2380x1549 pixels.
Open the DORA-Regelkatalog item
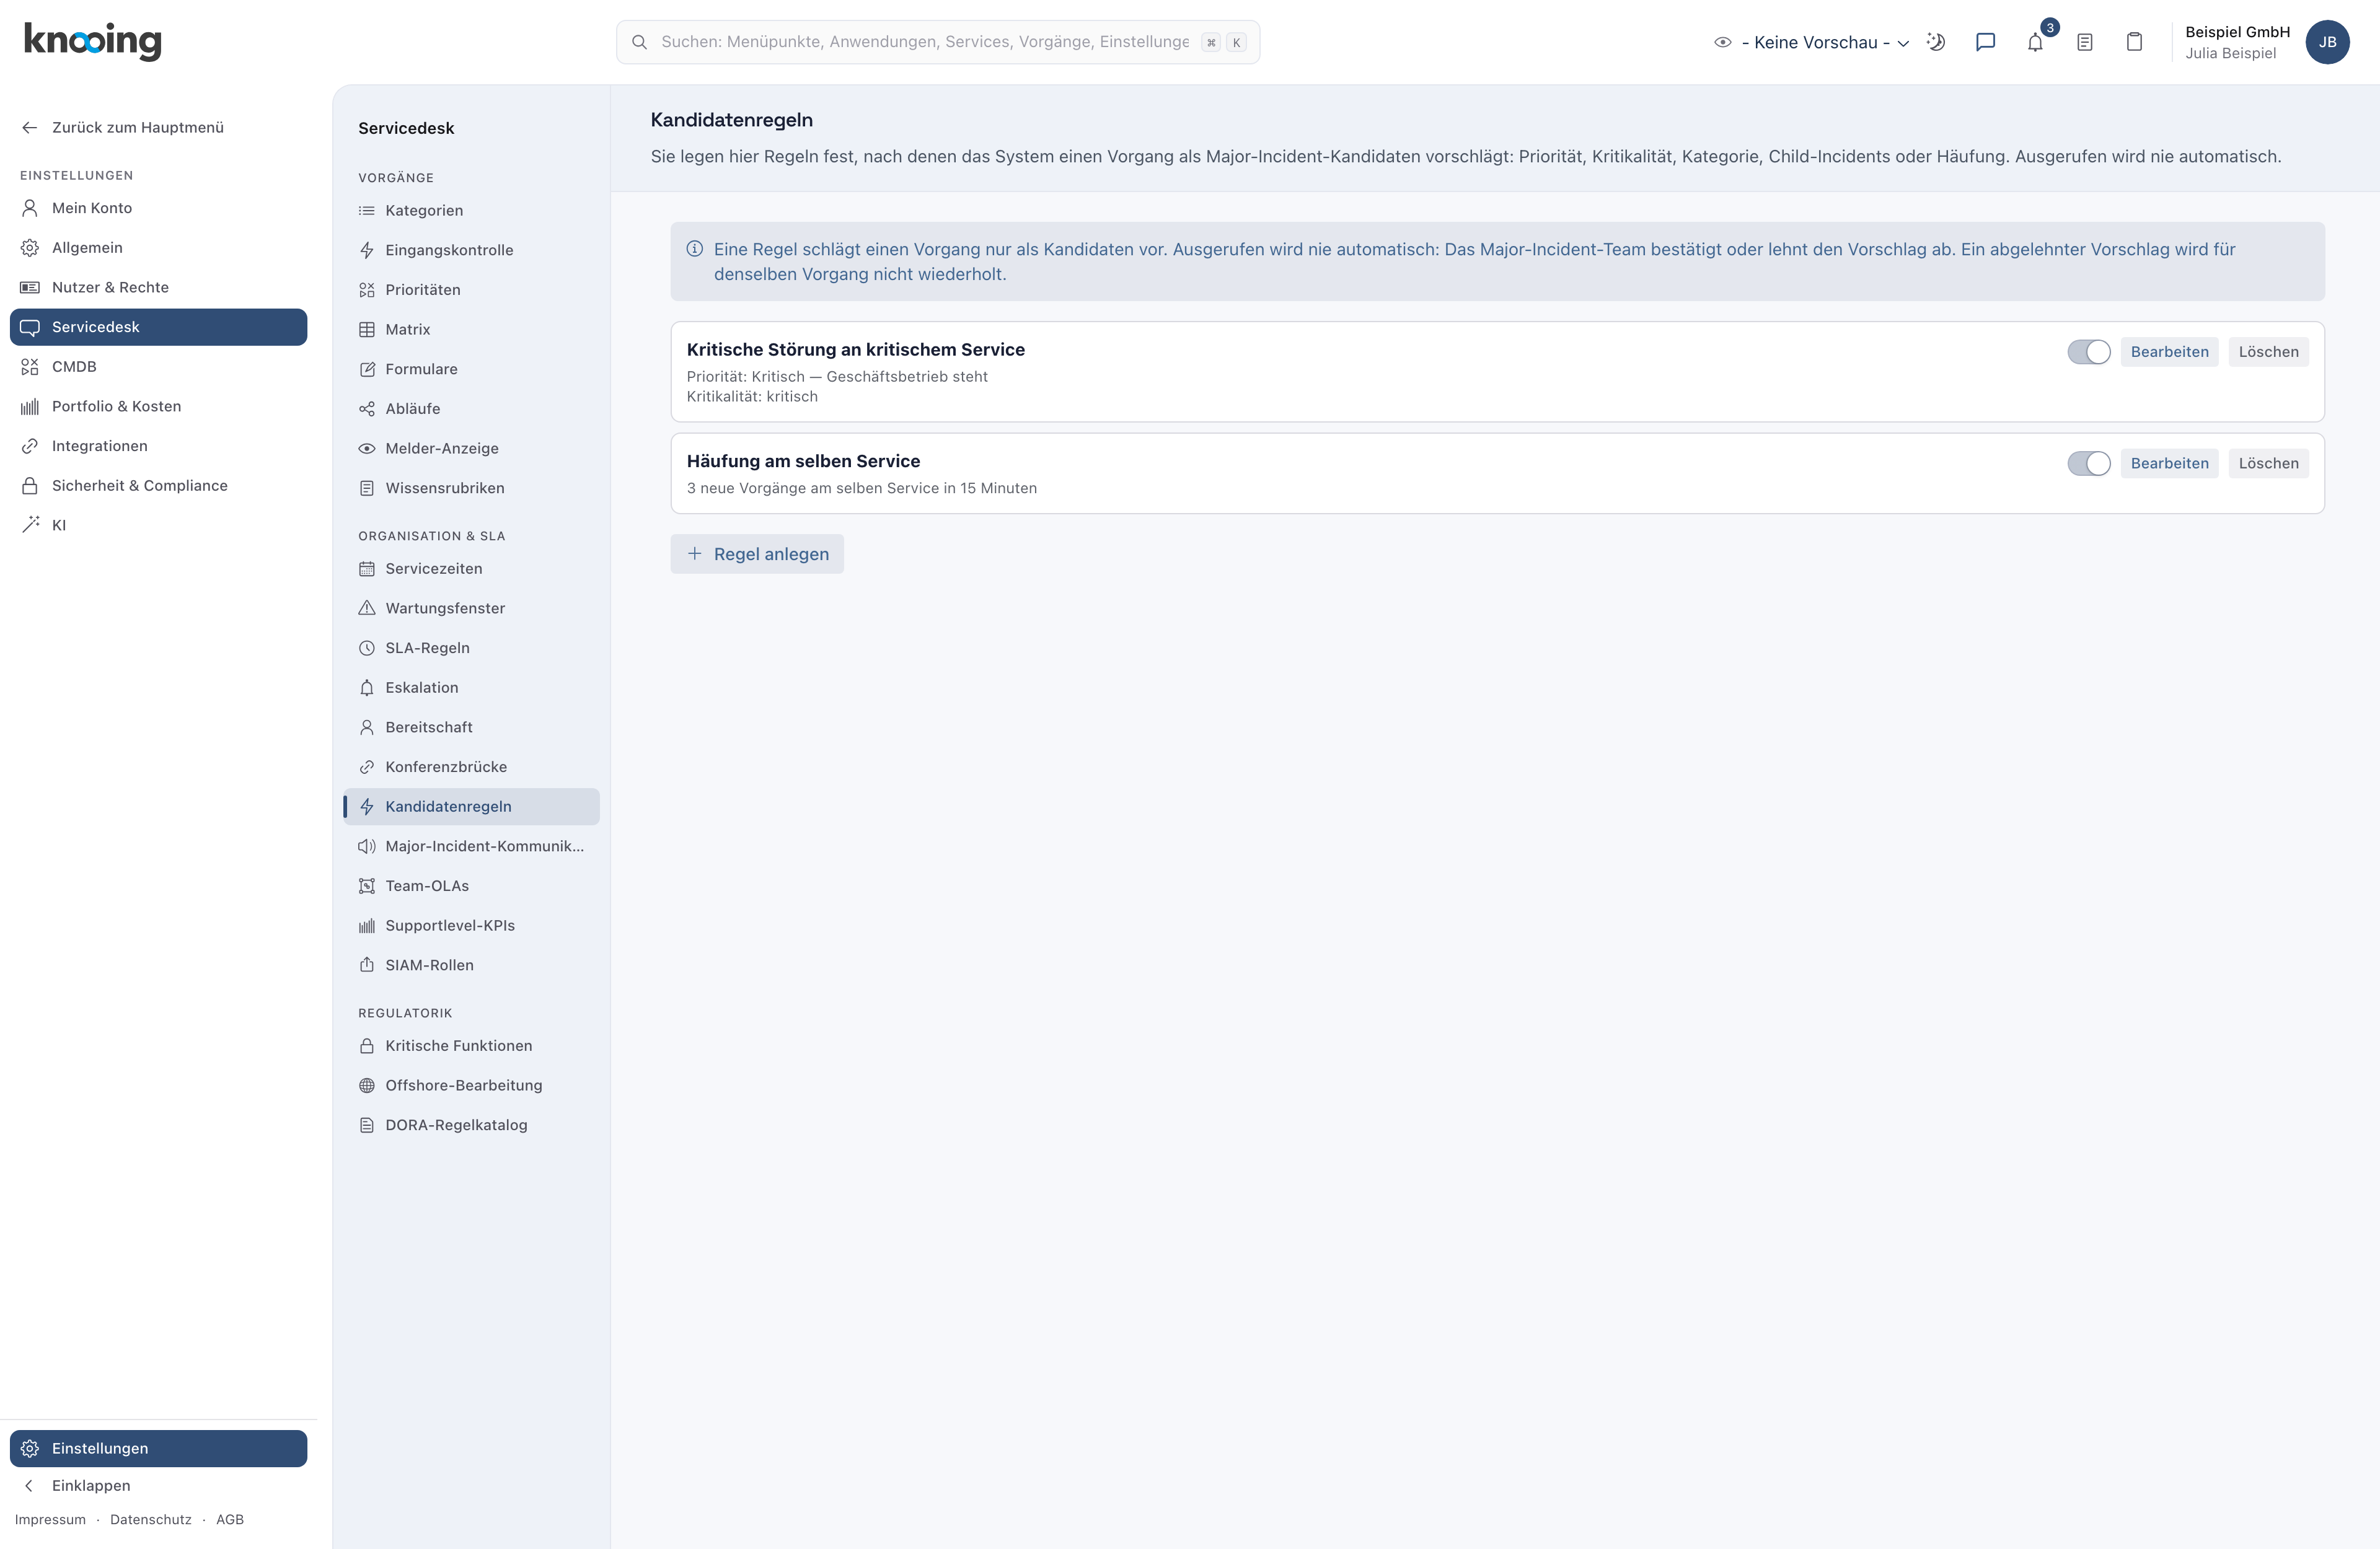471,1125
